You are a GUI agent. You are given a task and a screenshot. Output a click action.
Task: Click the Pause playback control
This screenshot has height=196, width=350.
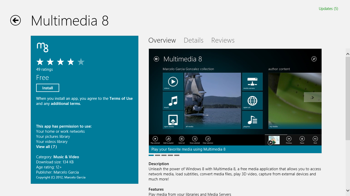pos(302,140)
